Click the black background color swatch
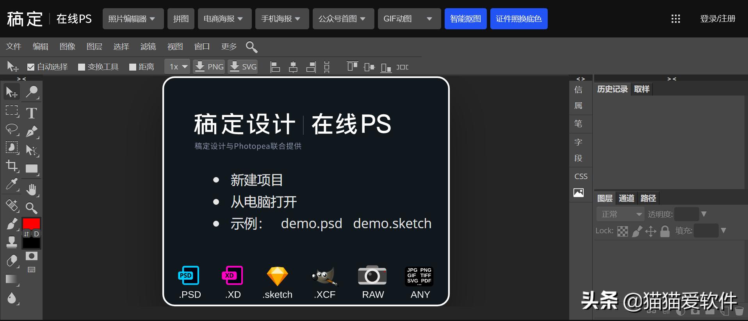This screenshot has height=321, width=748. click(x=31, y=243)
